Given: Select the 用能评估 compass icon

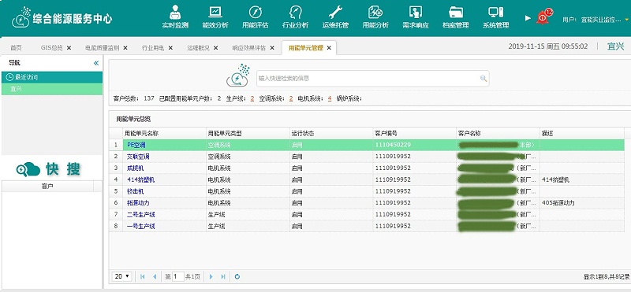Looking at the screenshot, I should [255, 12].
